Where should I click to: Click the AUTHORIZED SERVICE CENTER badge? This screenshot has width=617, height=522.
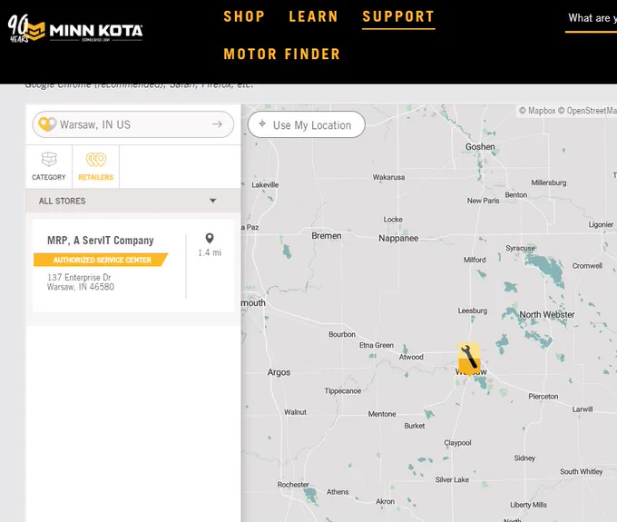(101, 260)
